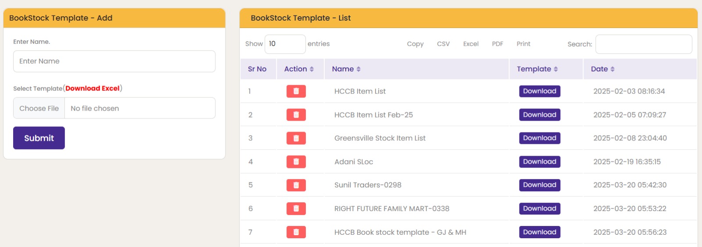Sort table by Name column

pyautogui.click(x=346, y=69)
